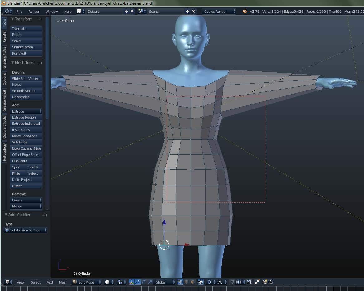Viewport: 364px width, 291px height.
Task: Click the translate manipulator arrow icon
Action: 138,282
